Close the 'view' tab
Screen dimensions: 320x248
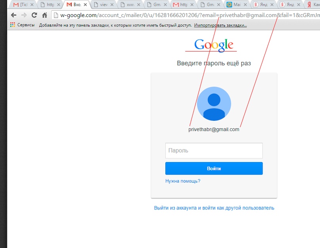point(112,4)
